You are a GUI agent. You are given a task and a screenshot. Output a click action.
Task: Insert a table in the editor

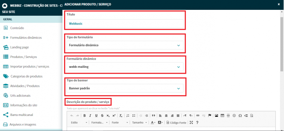[x=222, y=116]
